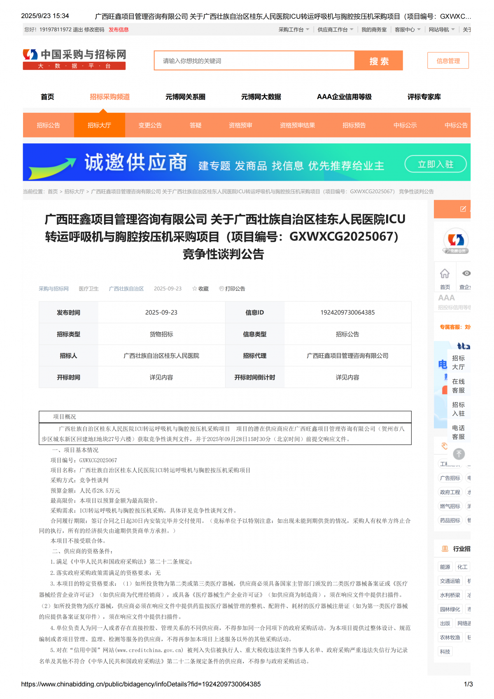Screen dimensions: 494x699
Task: Click the 燃气招标 tag
Action: click(450, 506)
